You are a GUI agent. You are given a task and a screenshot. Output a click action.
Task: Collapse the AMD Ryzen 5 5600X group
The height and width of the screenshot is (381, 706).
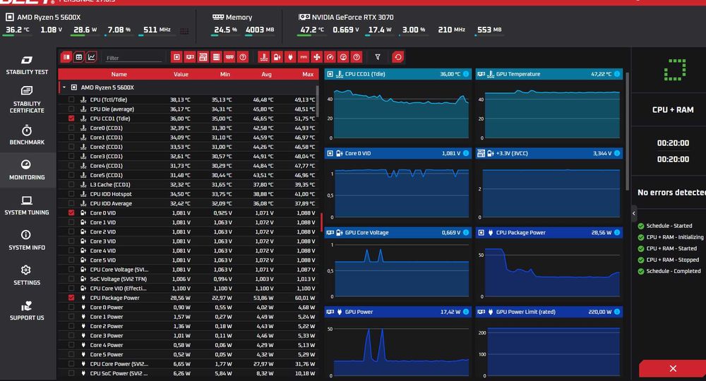64,87
